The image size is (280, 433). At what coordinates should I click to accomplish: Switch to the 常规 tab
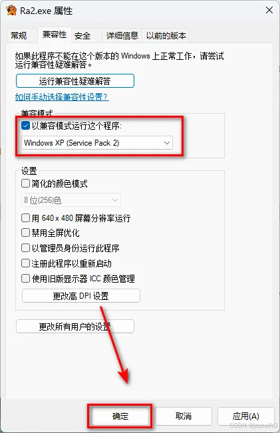click(x=19, y=36)
